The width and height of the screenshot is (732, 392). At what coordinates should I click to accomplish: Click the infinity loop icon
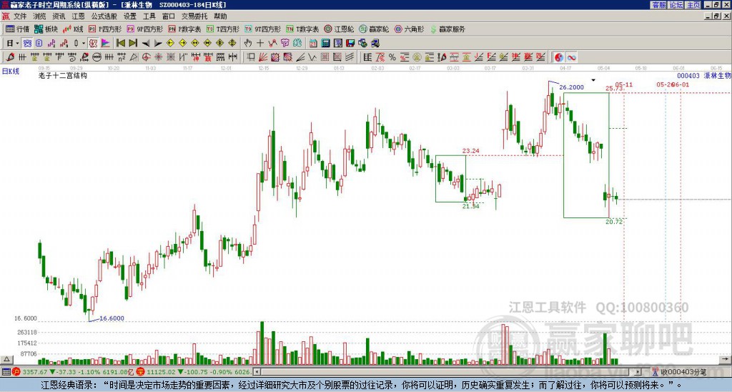[x=571, y=57]
